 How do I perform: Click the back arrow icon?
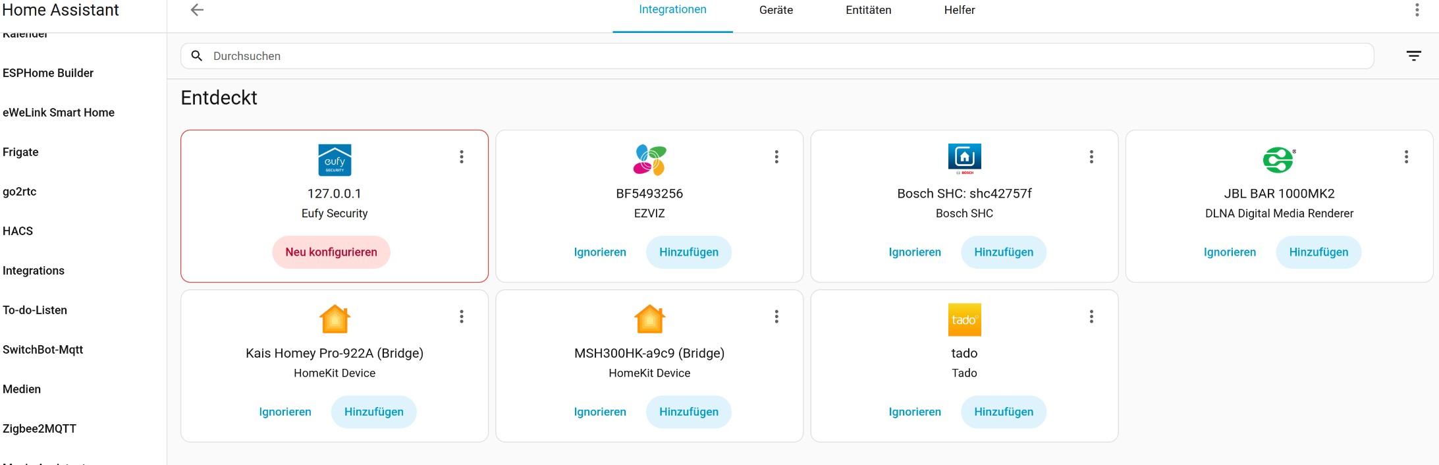(x=197, y=10)
